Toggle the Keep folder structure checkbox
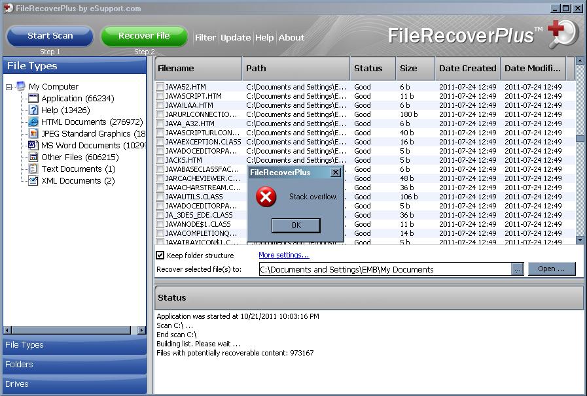Viewport: 587px width, 396px height. [160, 256]
